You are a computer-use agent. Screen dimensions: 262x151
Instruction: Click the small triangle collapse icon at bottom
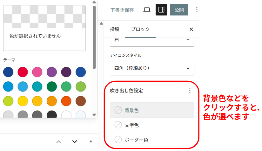pyautogui.click(x=91, y=141)
